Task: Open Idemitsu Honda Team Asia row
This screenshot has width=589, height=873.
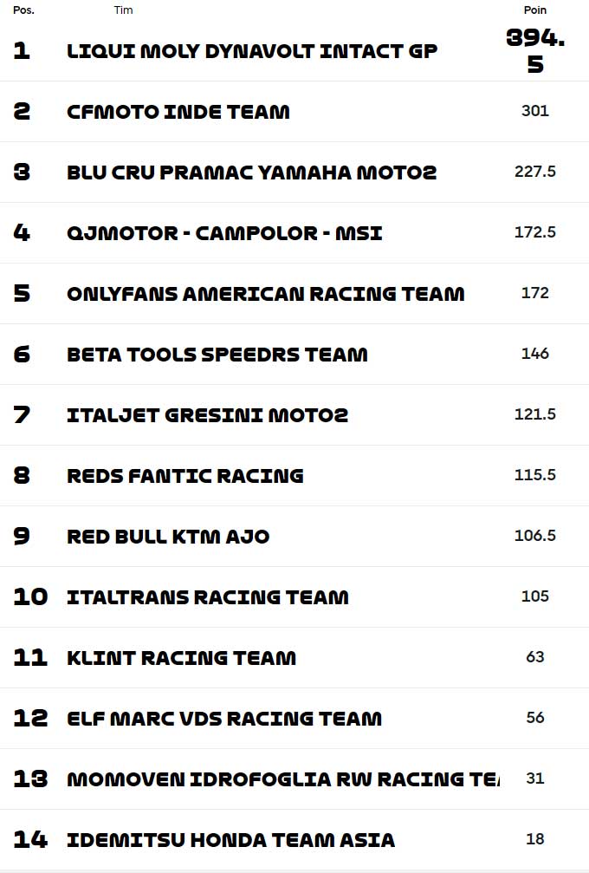Action: coord(294,839)
